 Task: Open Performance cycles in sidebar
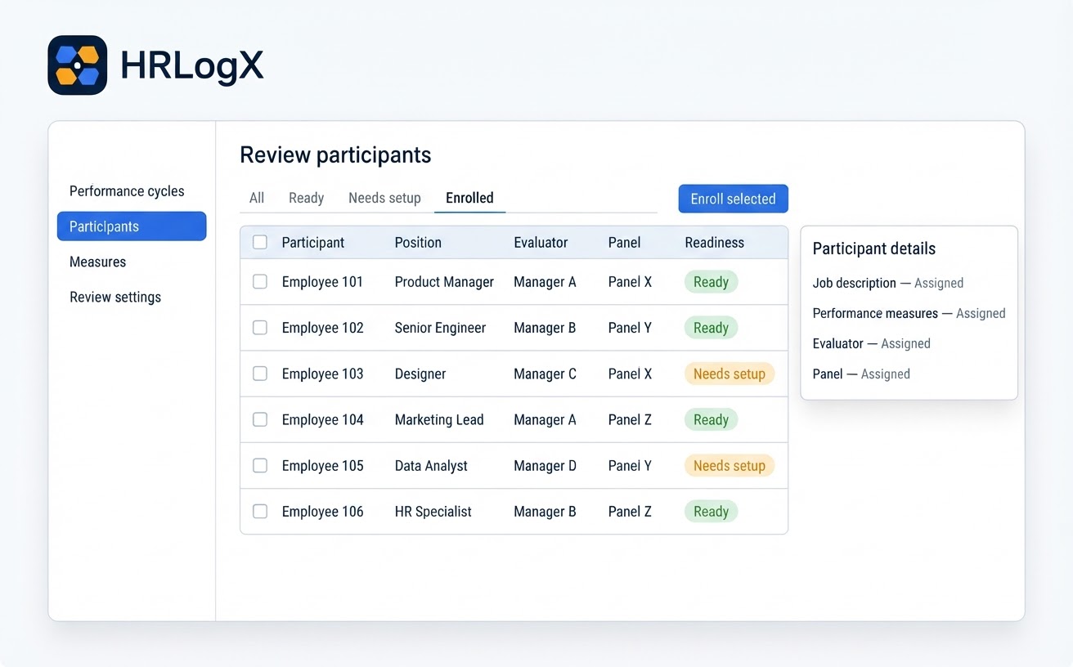(127, 191)
